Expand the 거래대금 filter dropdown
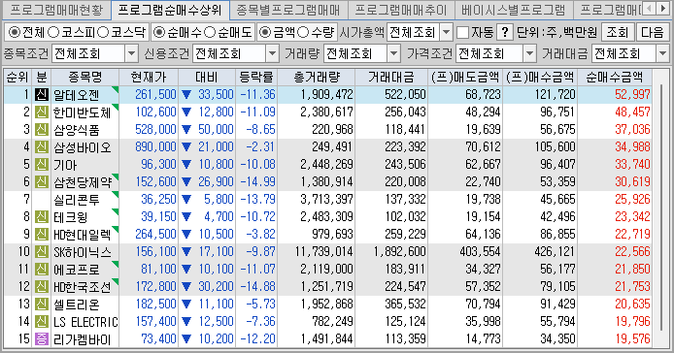674x353 pixels. (662, 53)
